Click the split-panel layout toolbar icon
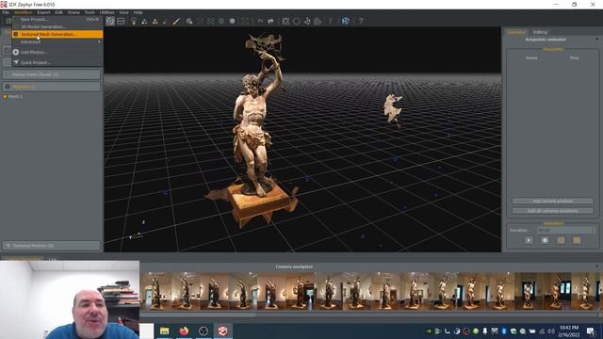This screenshot has height=339, width=603. coord(122,21)
